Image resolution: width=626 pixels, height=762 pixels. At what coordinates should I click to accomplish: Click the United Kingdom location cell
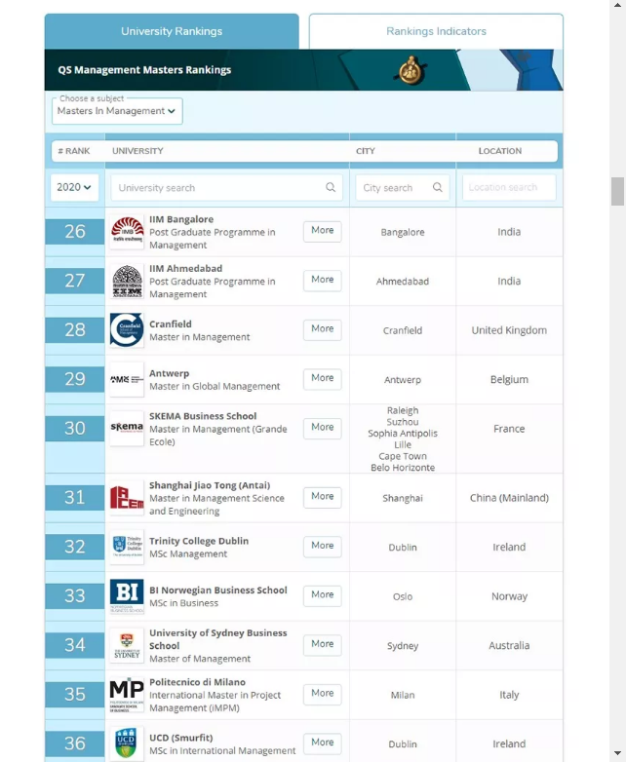click(x=509, y=330)
